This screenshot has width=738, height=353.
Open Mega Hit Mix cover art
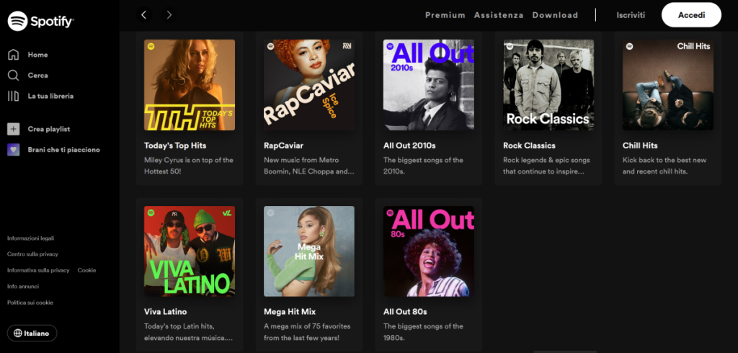(x=309, y=251)
